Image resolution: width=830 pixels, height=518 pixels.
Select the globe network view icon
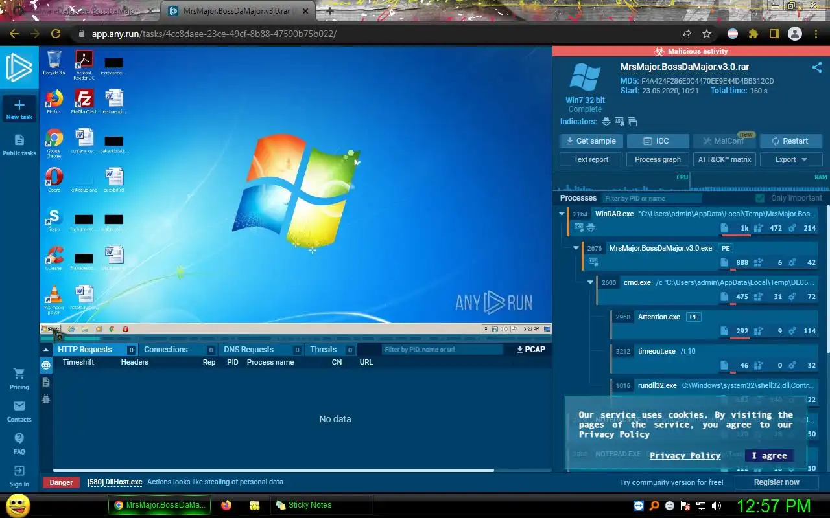point(46,366)
